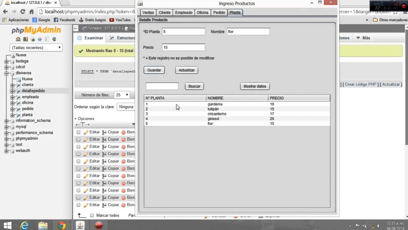Viewport: 408px width, 230px height.
Task: Expand the information_schema database node
Action: [x=6, y=121]
